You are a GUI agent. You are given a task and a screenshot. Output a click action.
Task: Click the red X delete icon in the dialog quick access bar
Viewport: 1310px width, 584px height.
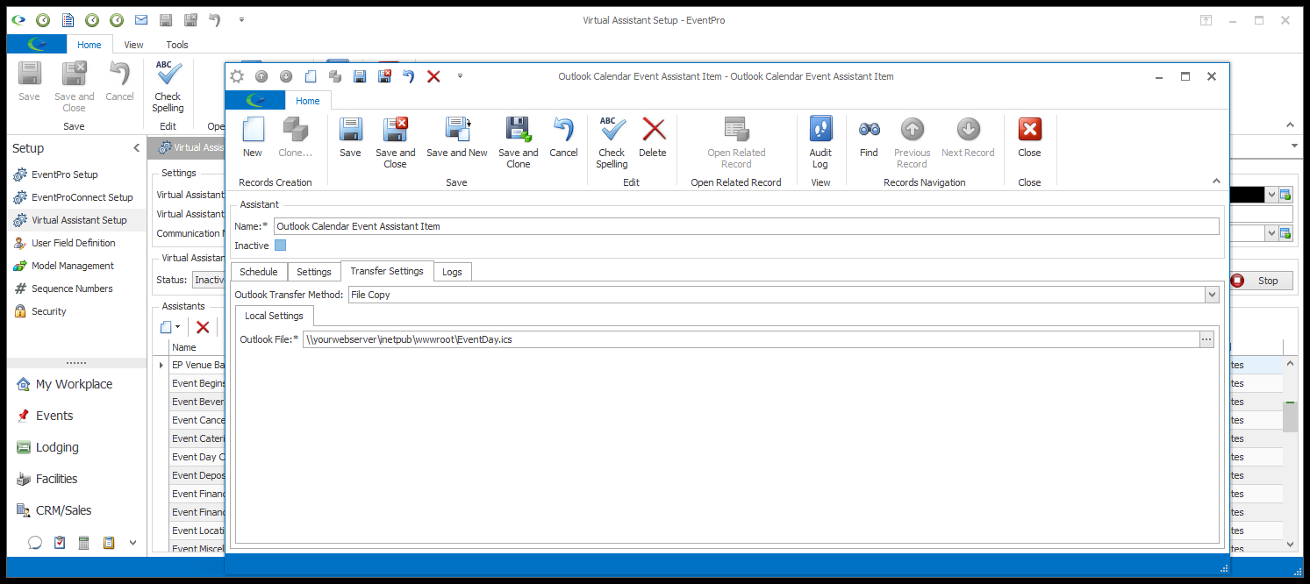pyautogui.click(x=433, y=76)
